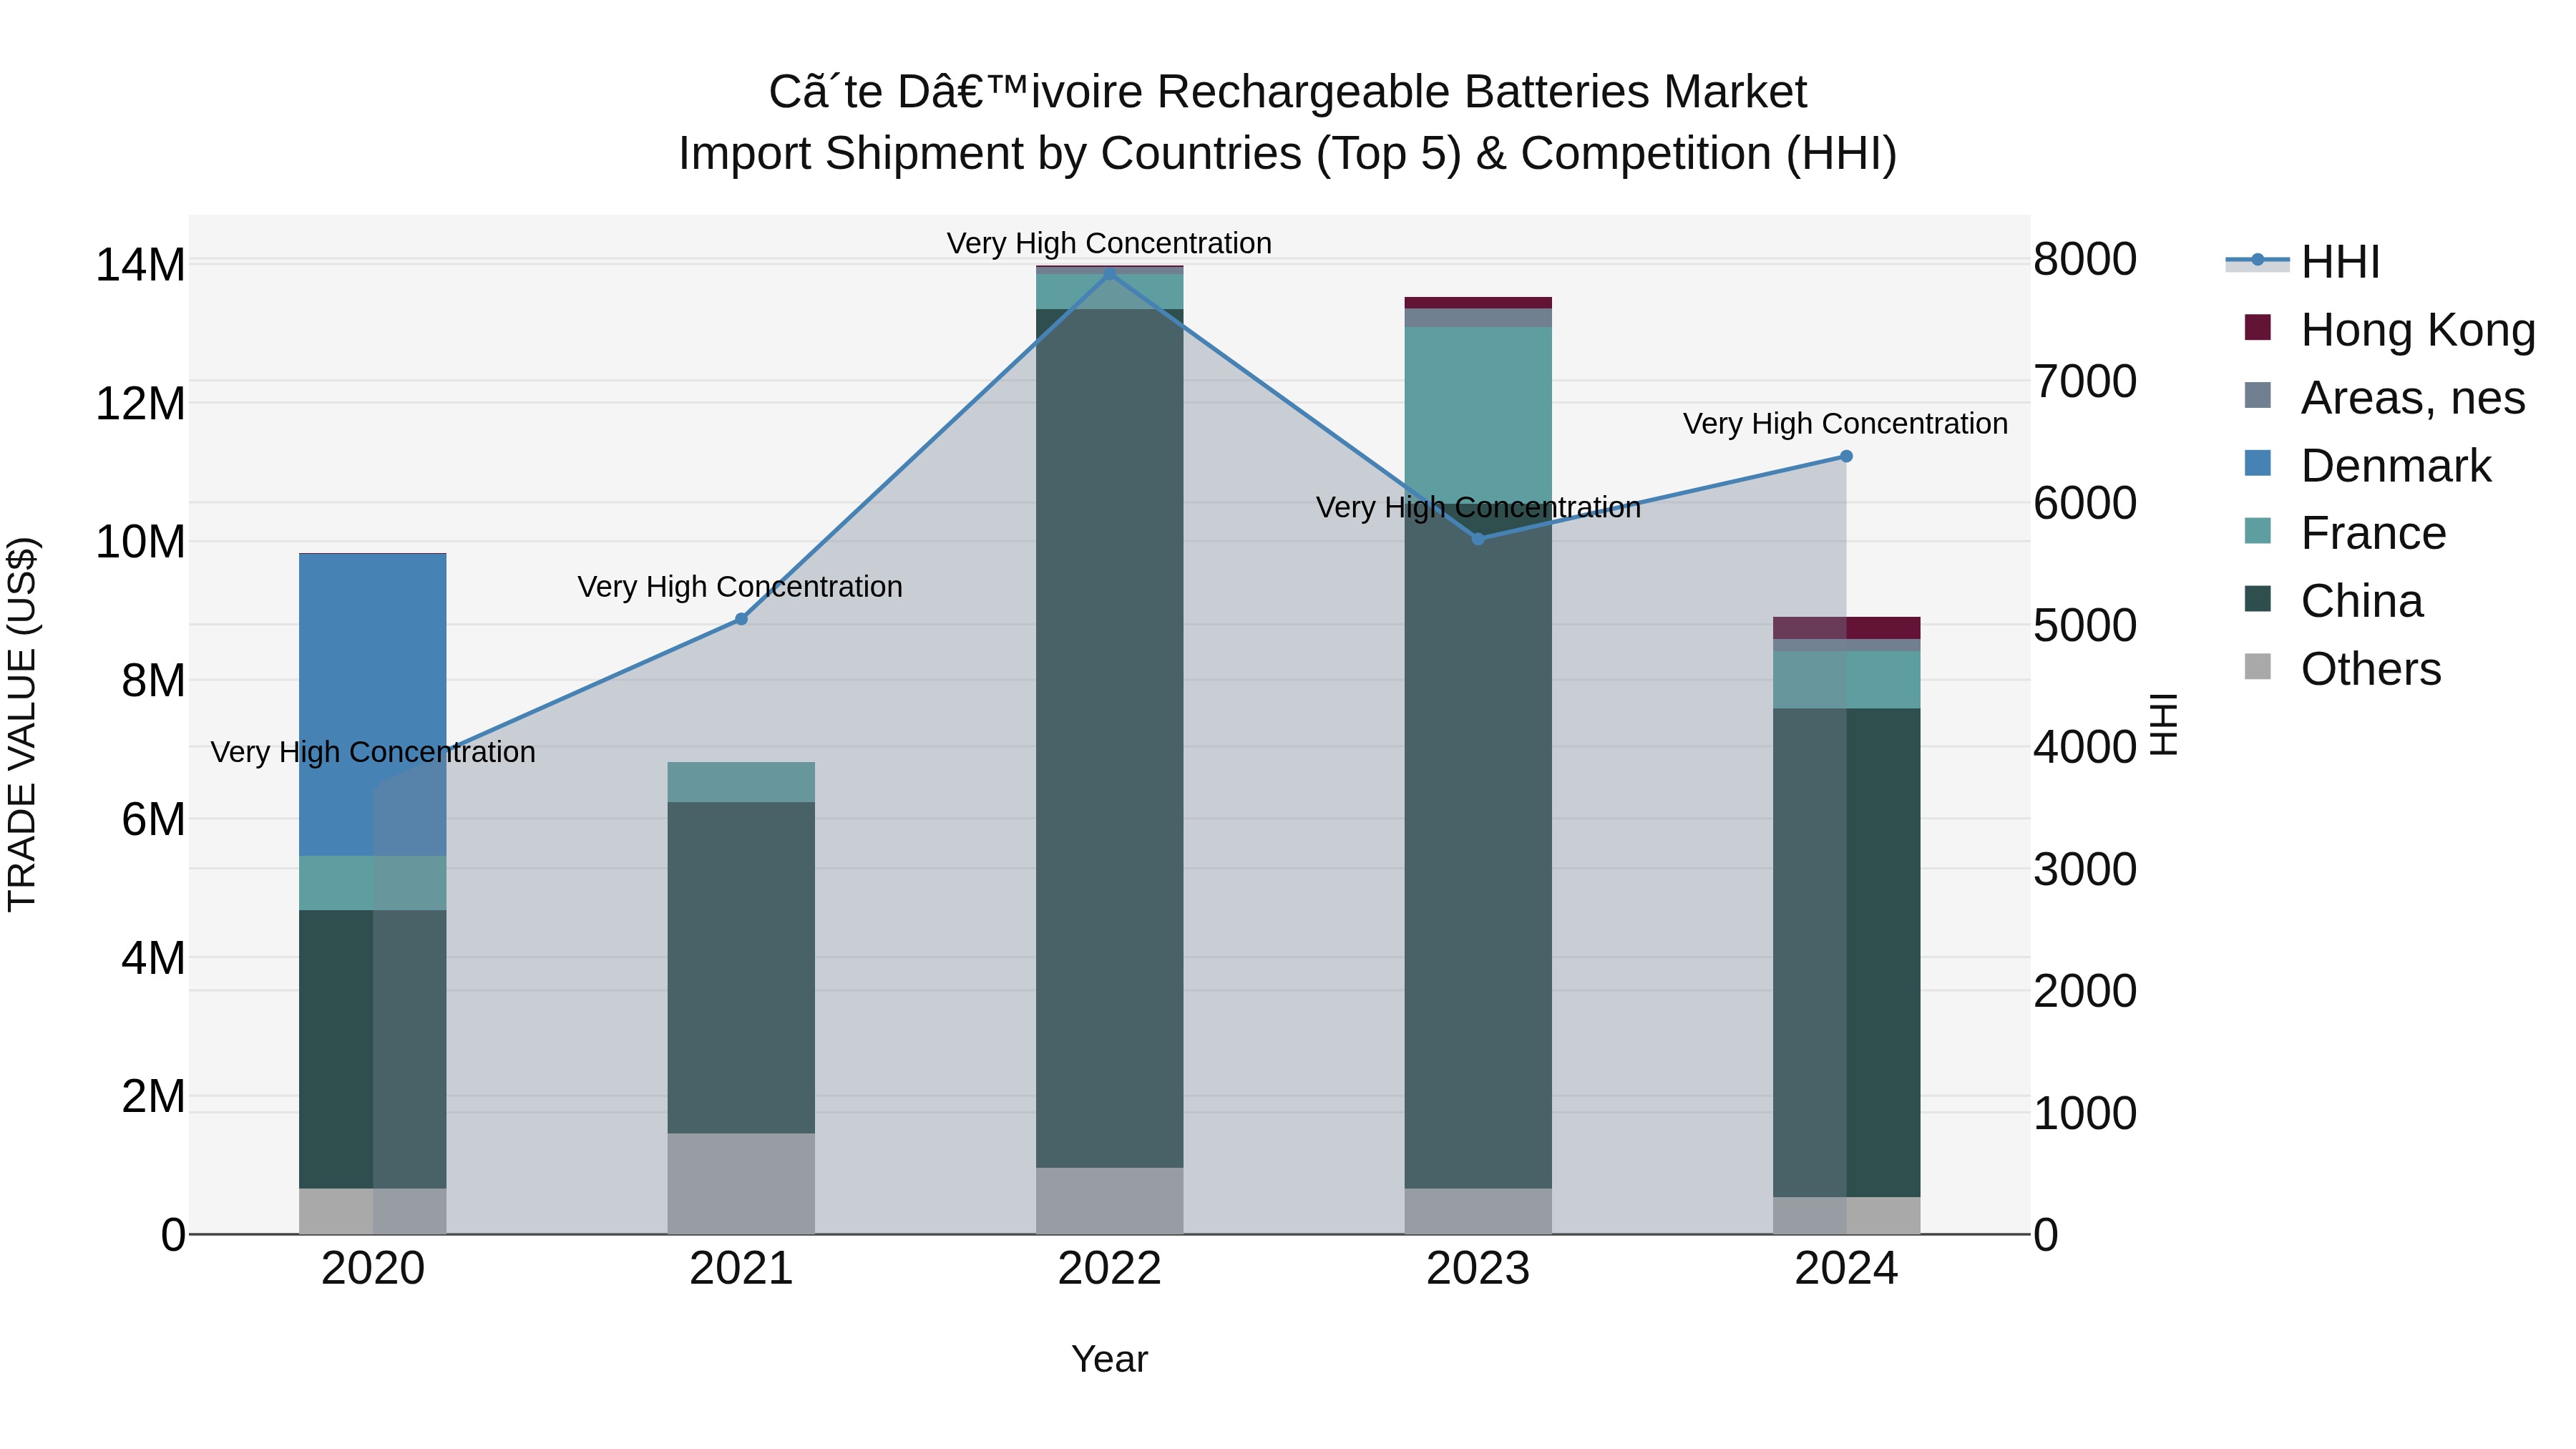Click the HHI data point for 2024
The width and height of the screenshot is (2576, 1449).
tap(1846, 456)
